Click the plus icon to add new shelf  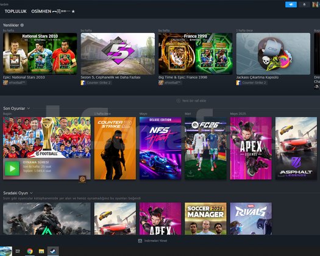178,101
